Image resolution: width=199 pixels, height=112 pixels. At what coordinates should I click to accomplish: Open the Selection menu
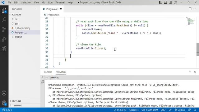[26, 2]
